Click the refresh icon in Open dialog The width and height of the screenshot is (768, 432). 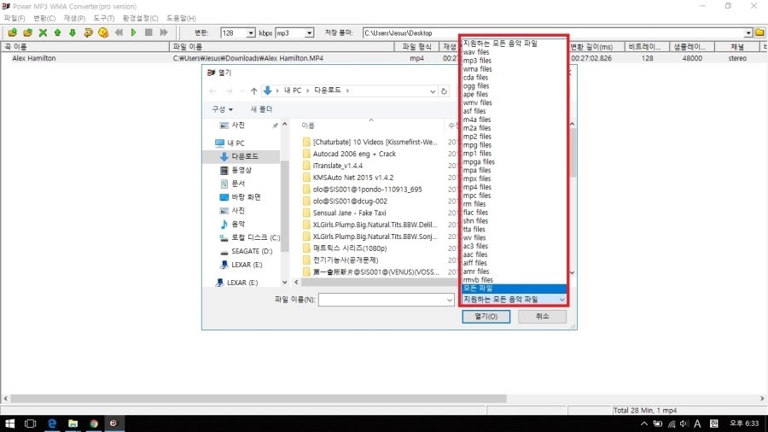(x=444, y=91)
